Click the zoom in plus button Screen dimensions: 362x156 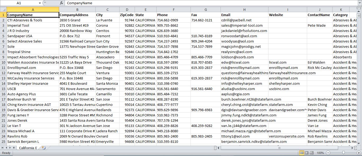(x=359, y=153)
